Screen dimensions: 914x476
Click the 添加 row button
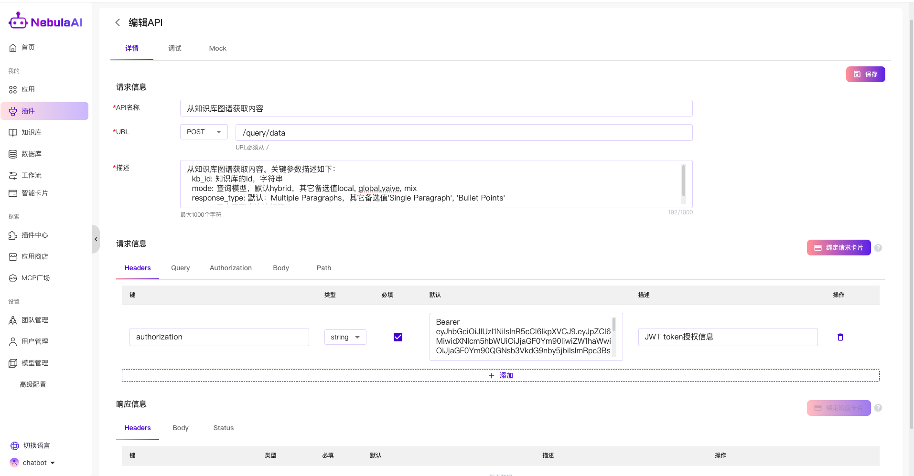pos(500,375)
